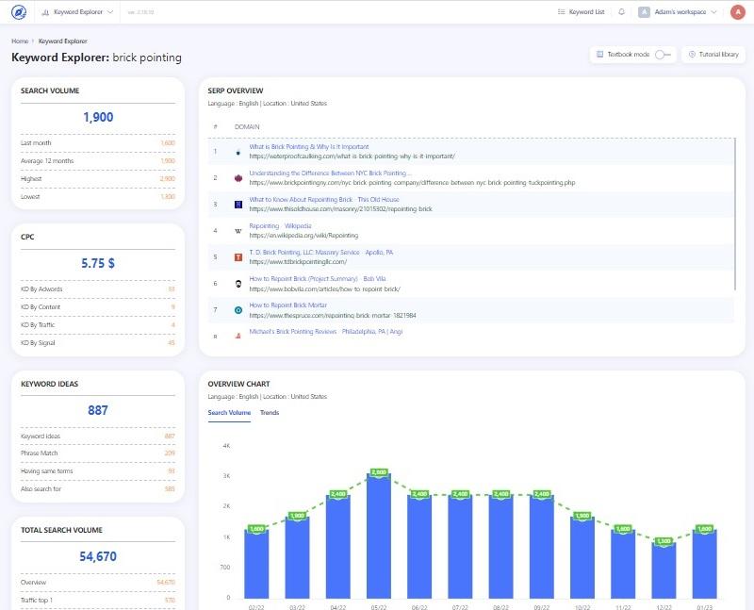
Task: Open the Keyword List
Action: 582,12
